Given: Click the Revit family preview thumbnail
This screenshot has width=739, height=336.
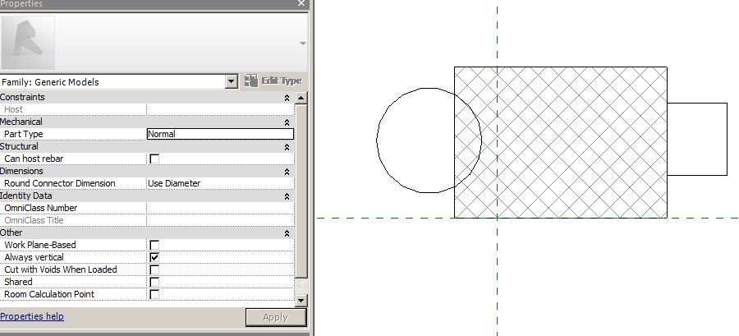Looking at the screenshot, I should [x=28, y=43].
